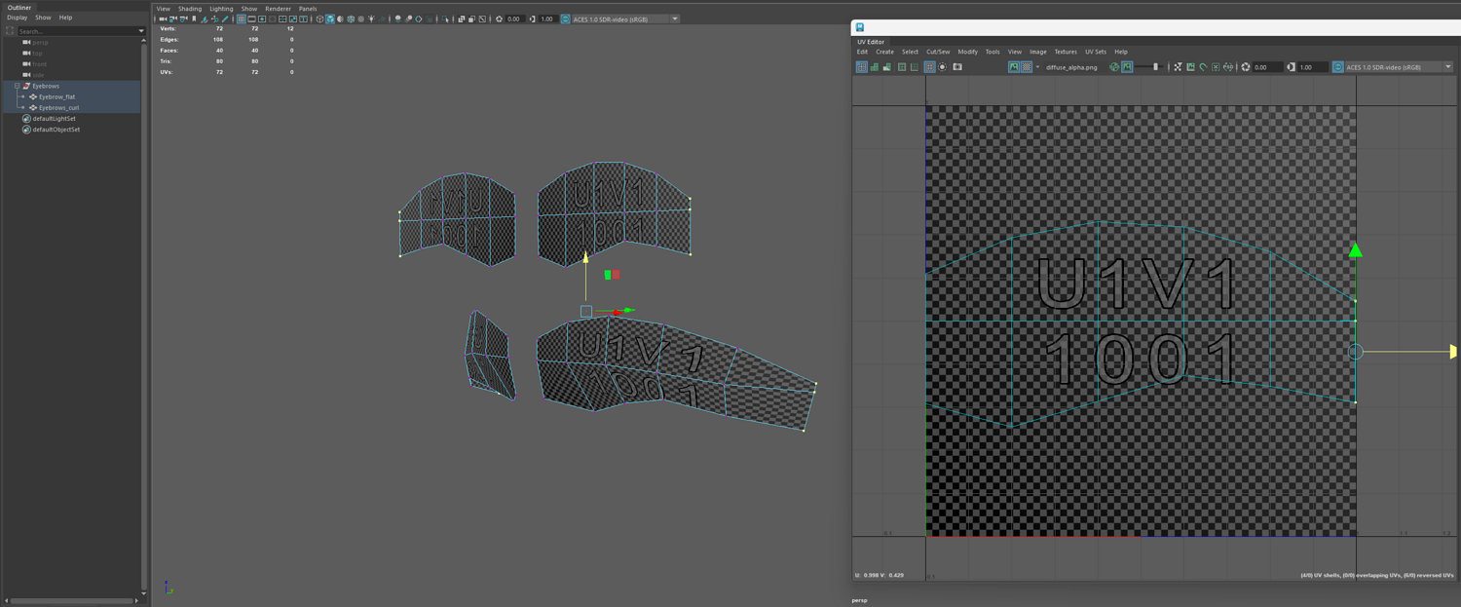Image resolution: width=1461 pixels, height=607 pixels.
Task: Click the select camera icon in viewport toolbar
Action: (162, 19)
